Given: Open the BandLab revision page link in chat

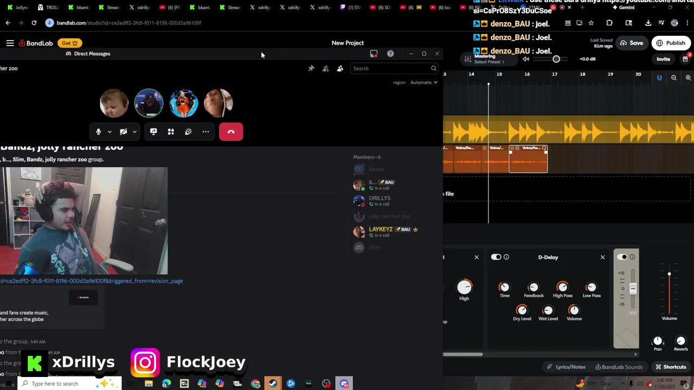Looking at the screenshot, I should point(91,281).
